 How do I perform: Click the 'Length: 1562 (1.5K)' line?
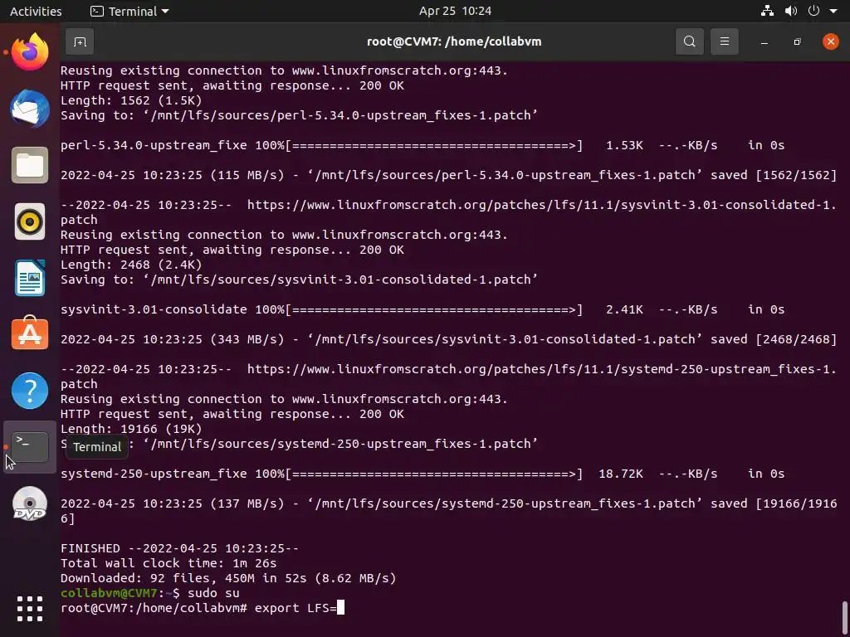coord(131,100)
